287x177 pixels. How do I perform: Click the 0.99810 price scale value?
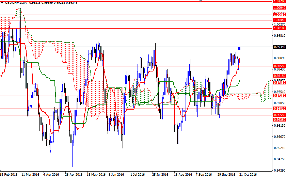280,35
